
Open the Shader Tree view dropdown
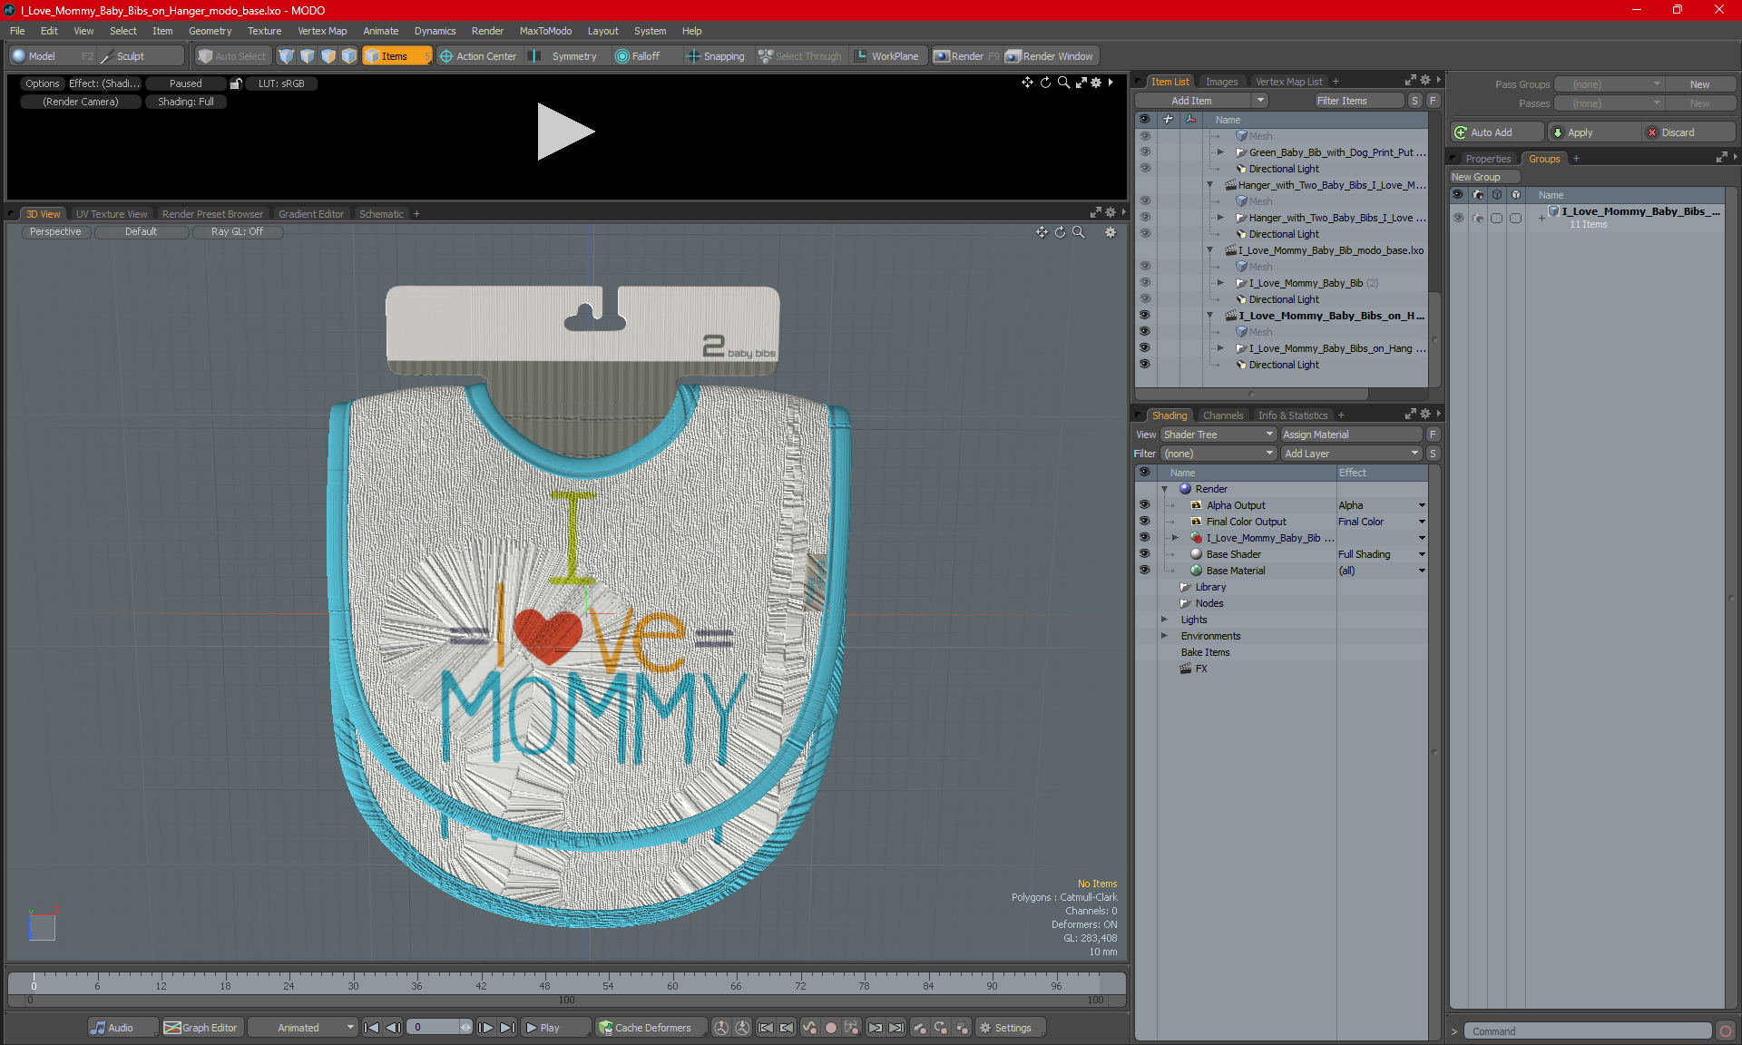click(1218, 435)
